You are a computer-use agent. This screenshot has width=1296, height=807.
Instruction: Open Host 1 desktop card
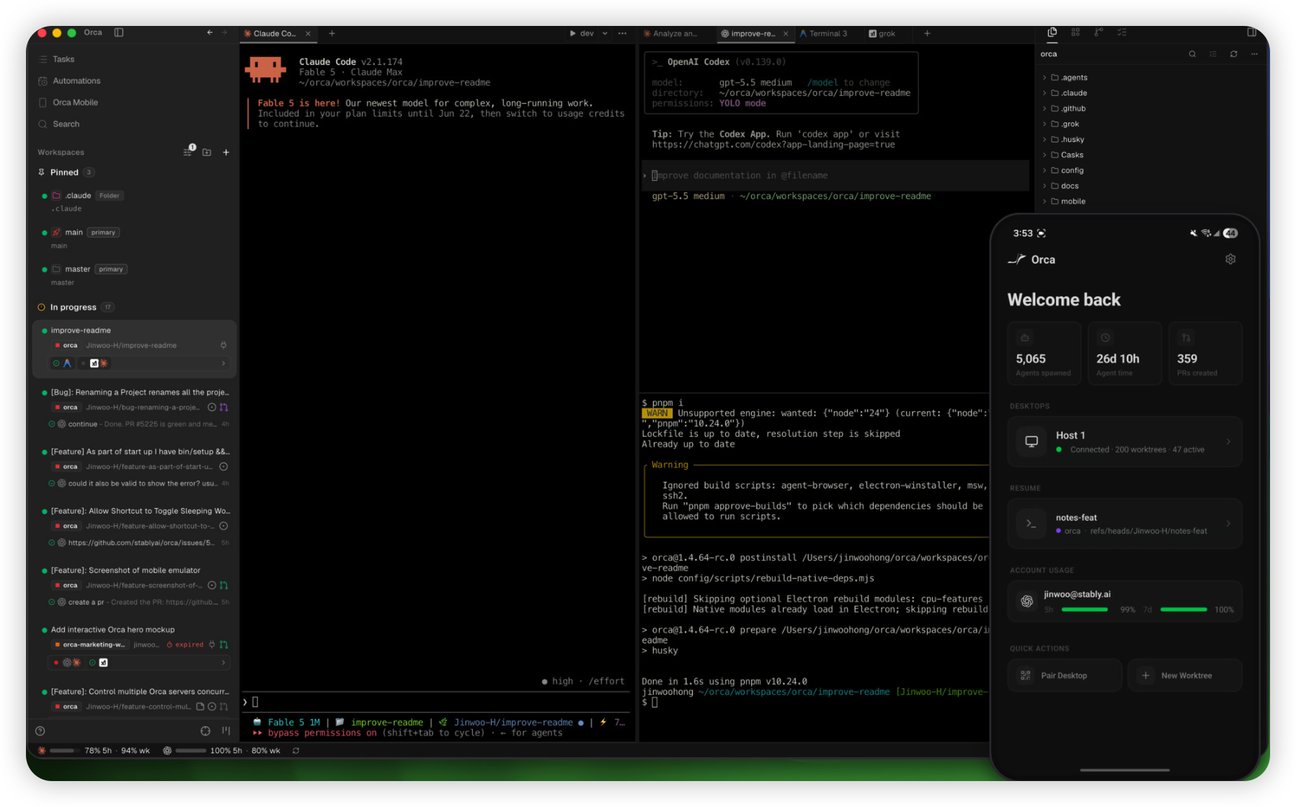pos(1124,442)
